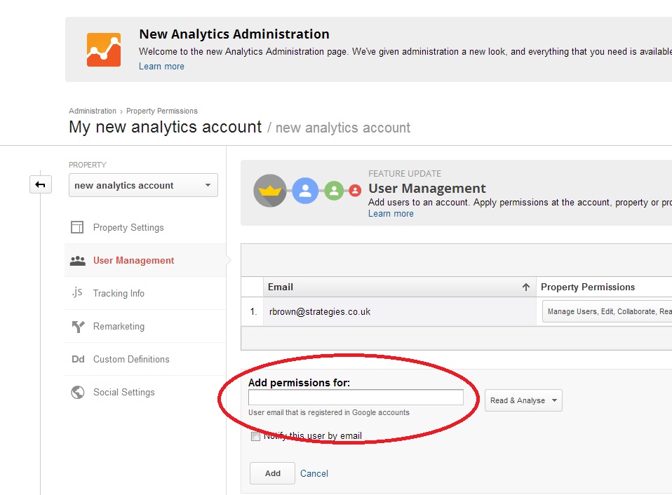Screen dimensions: 672x495
Task: Click the orange Google Analytics logo icon
Action: (x=104, y=50)
